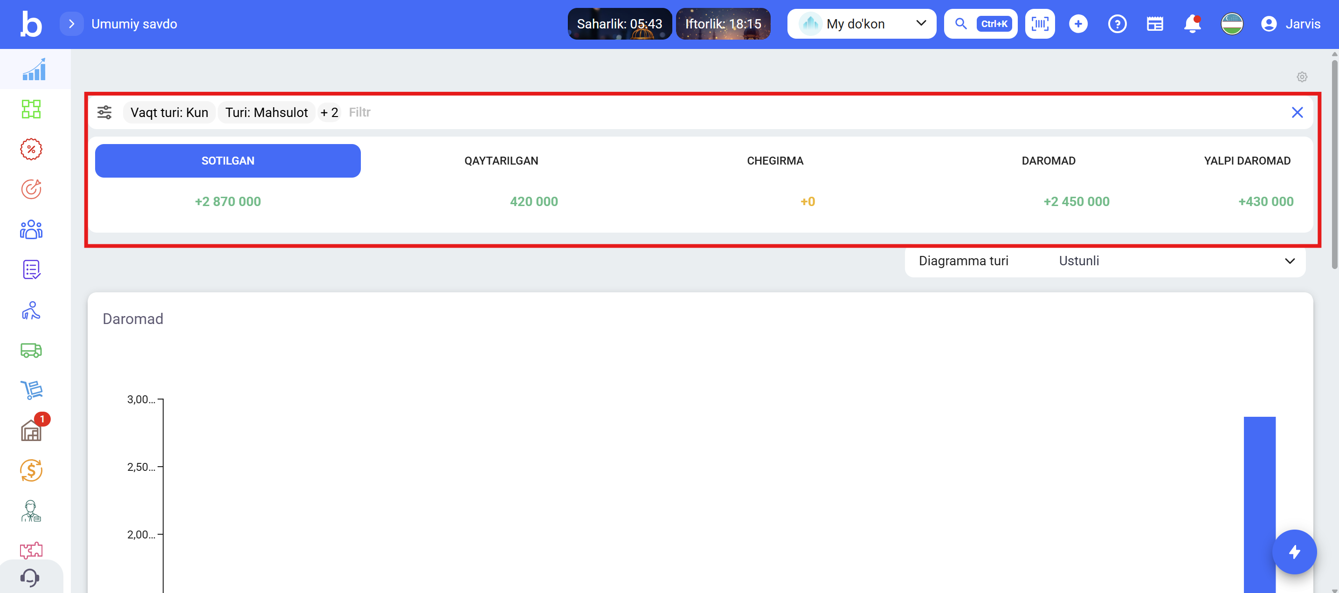Image resolution: width=1339 pixels, height=593 pixels.
Task: Open the barcode scanner button in header
Action: point(1040,24)
